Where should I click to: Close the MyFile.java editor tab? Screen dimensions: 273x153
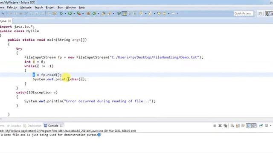click(9, 21)
